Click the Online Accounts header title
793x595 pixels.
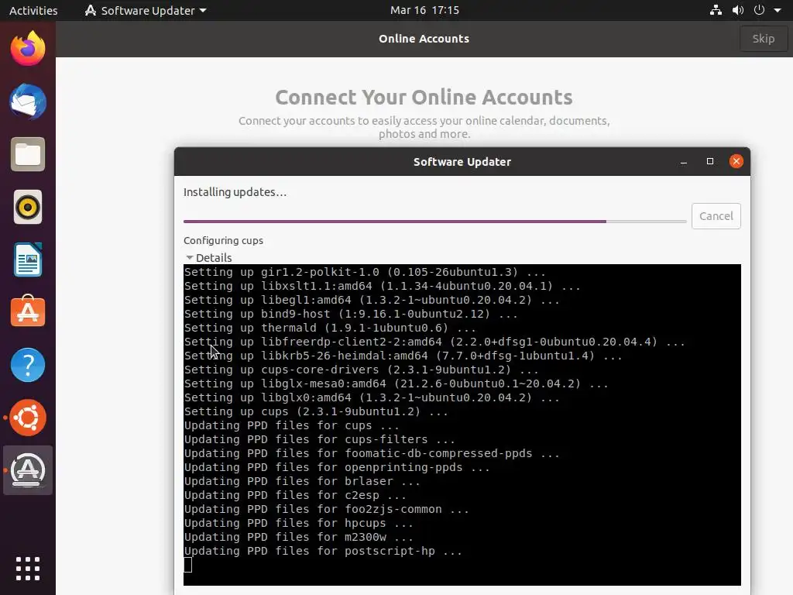pyautogui.click(x=424, y=39)
